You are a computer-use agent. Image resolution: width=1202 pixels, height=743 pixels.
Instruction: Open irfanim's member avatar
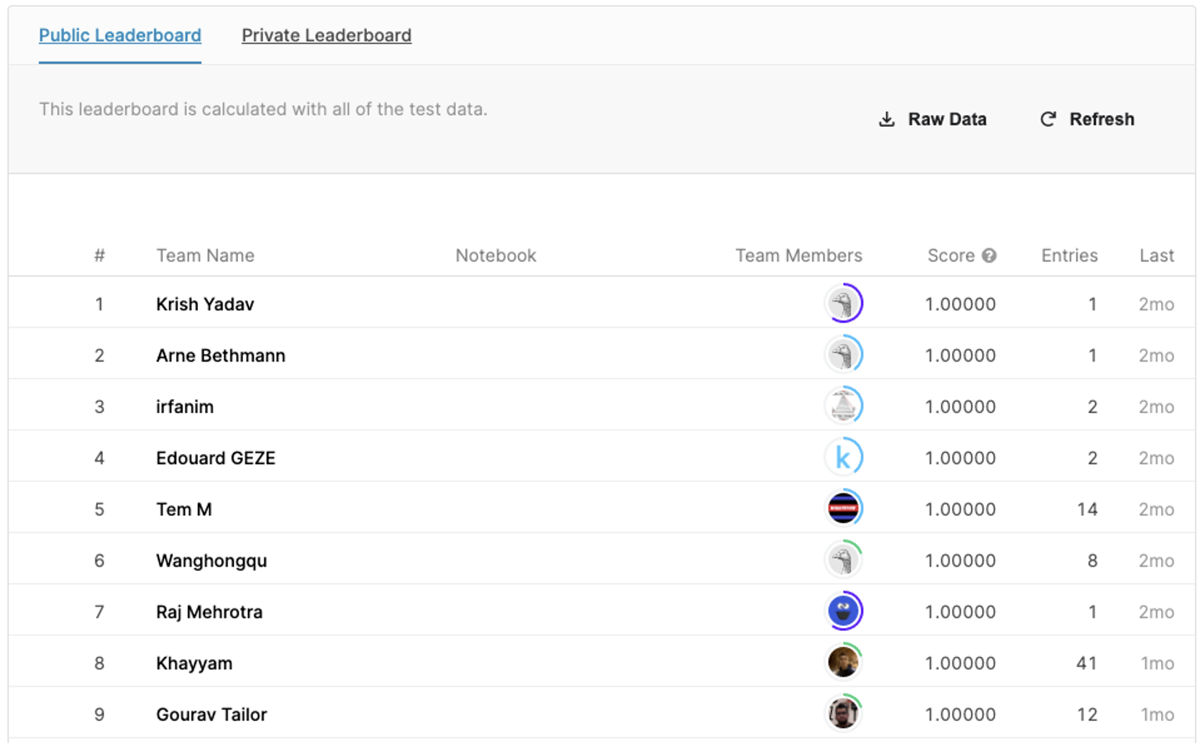[x=843, y=407]
